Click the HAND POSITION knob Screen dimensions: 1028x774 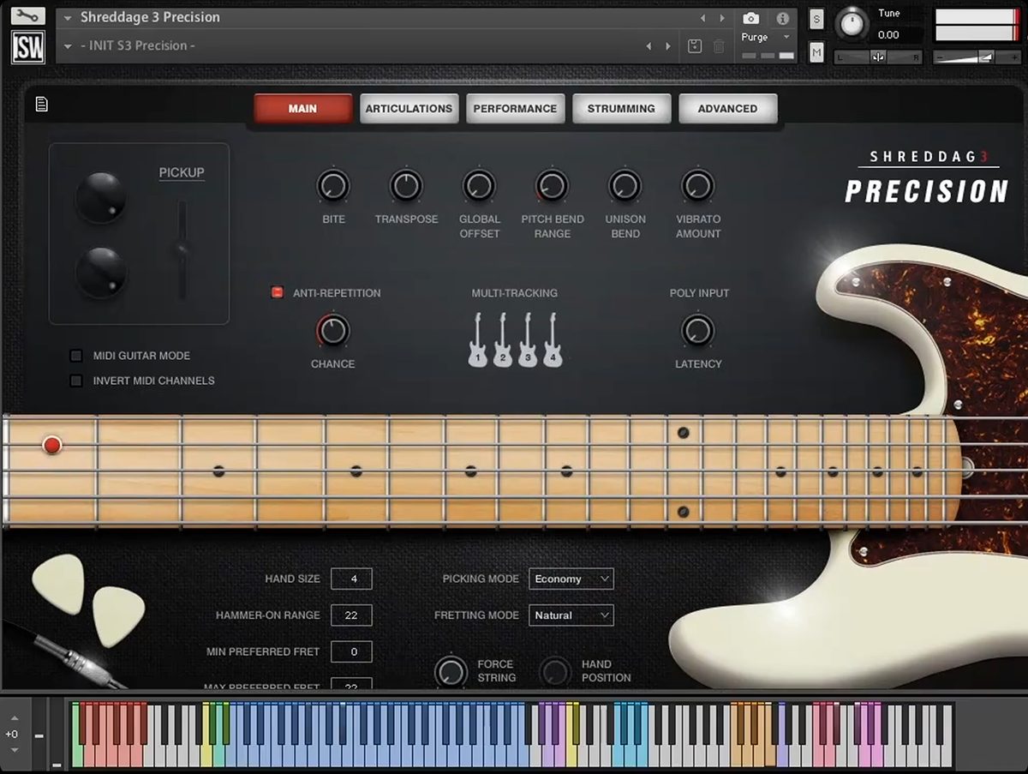(x=555, y=671)
